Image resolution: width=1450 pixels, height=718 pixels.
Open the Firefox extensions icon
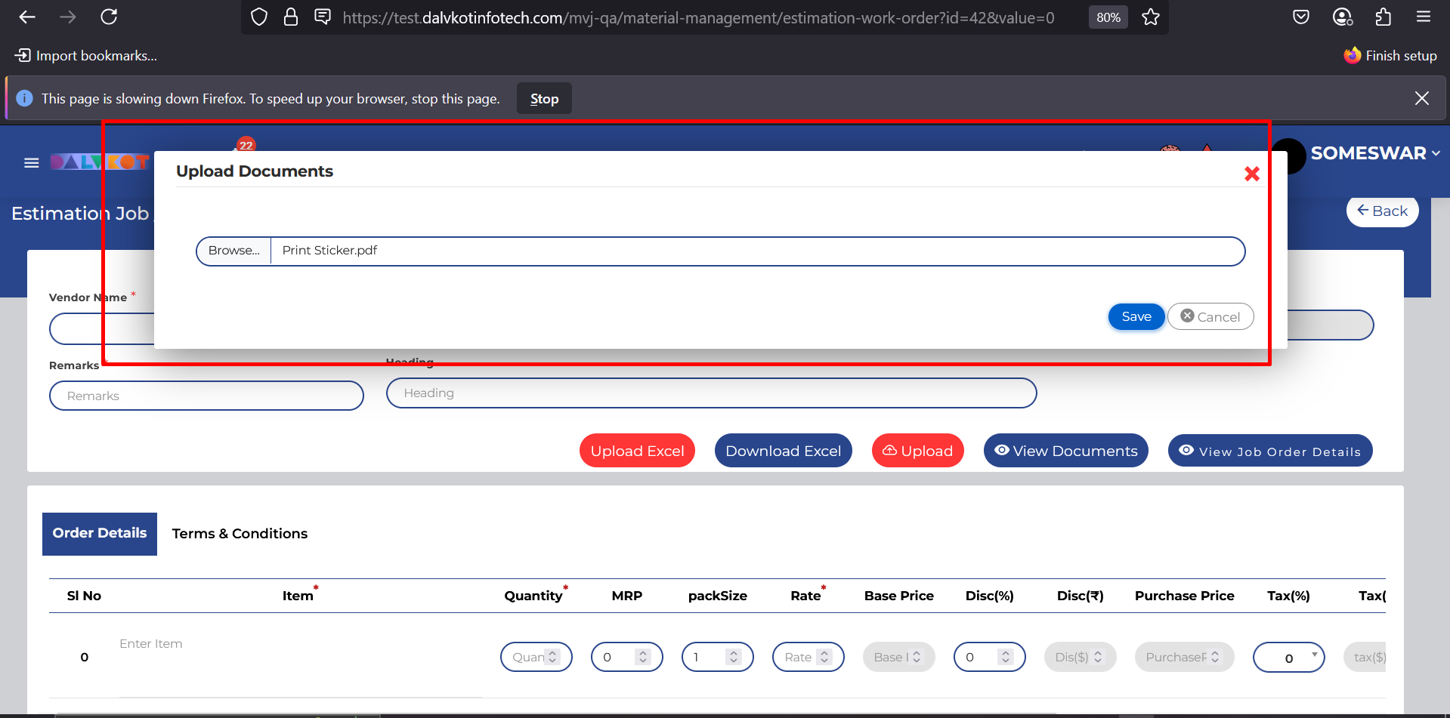(1383, 17)
